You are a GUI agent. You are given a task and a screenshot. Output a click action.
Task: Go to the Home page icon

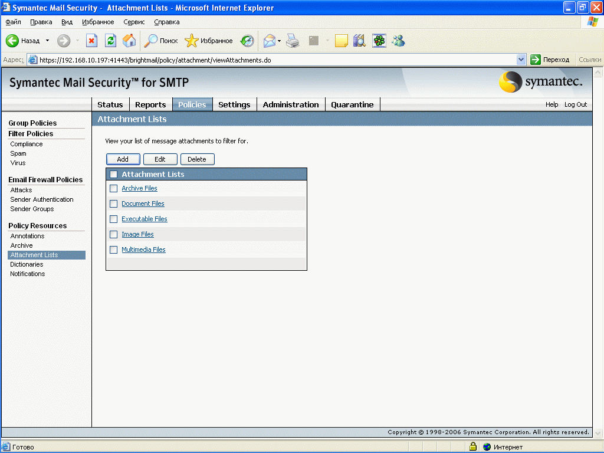(x=129, y=41)
